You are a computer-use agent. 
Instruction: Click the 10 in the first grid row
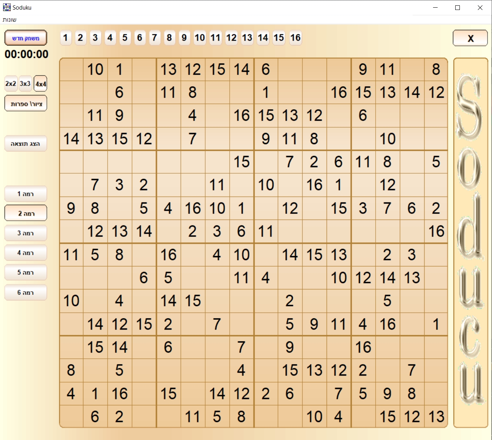point(95,69)
